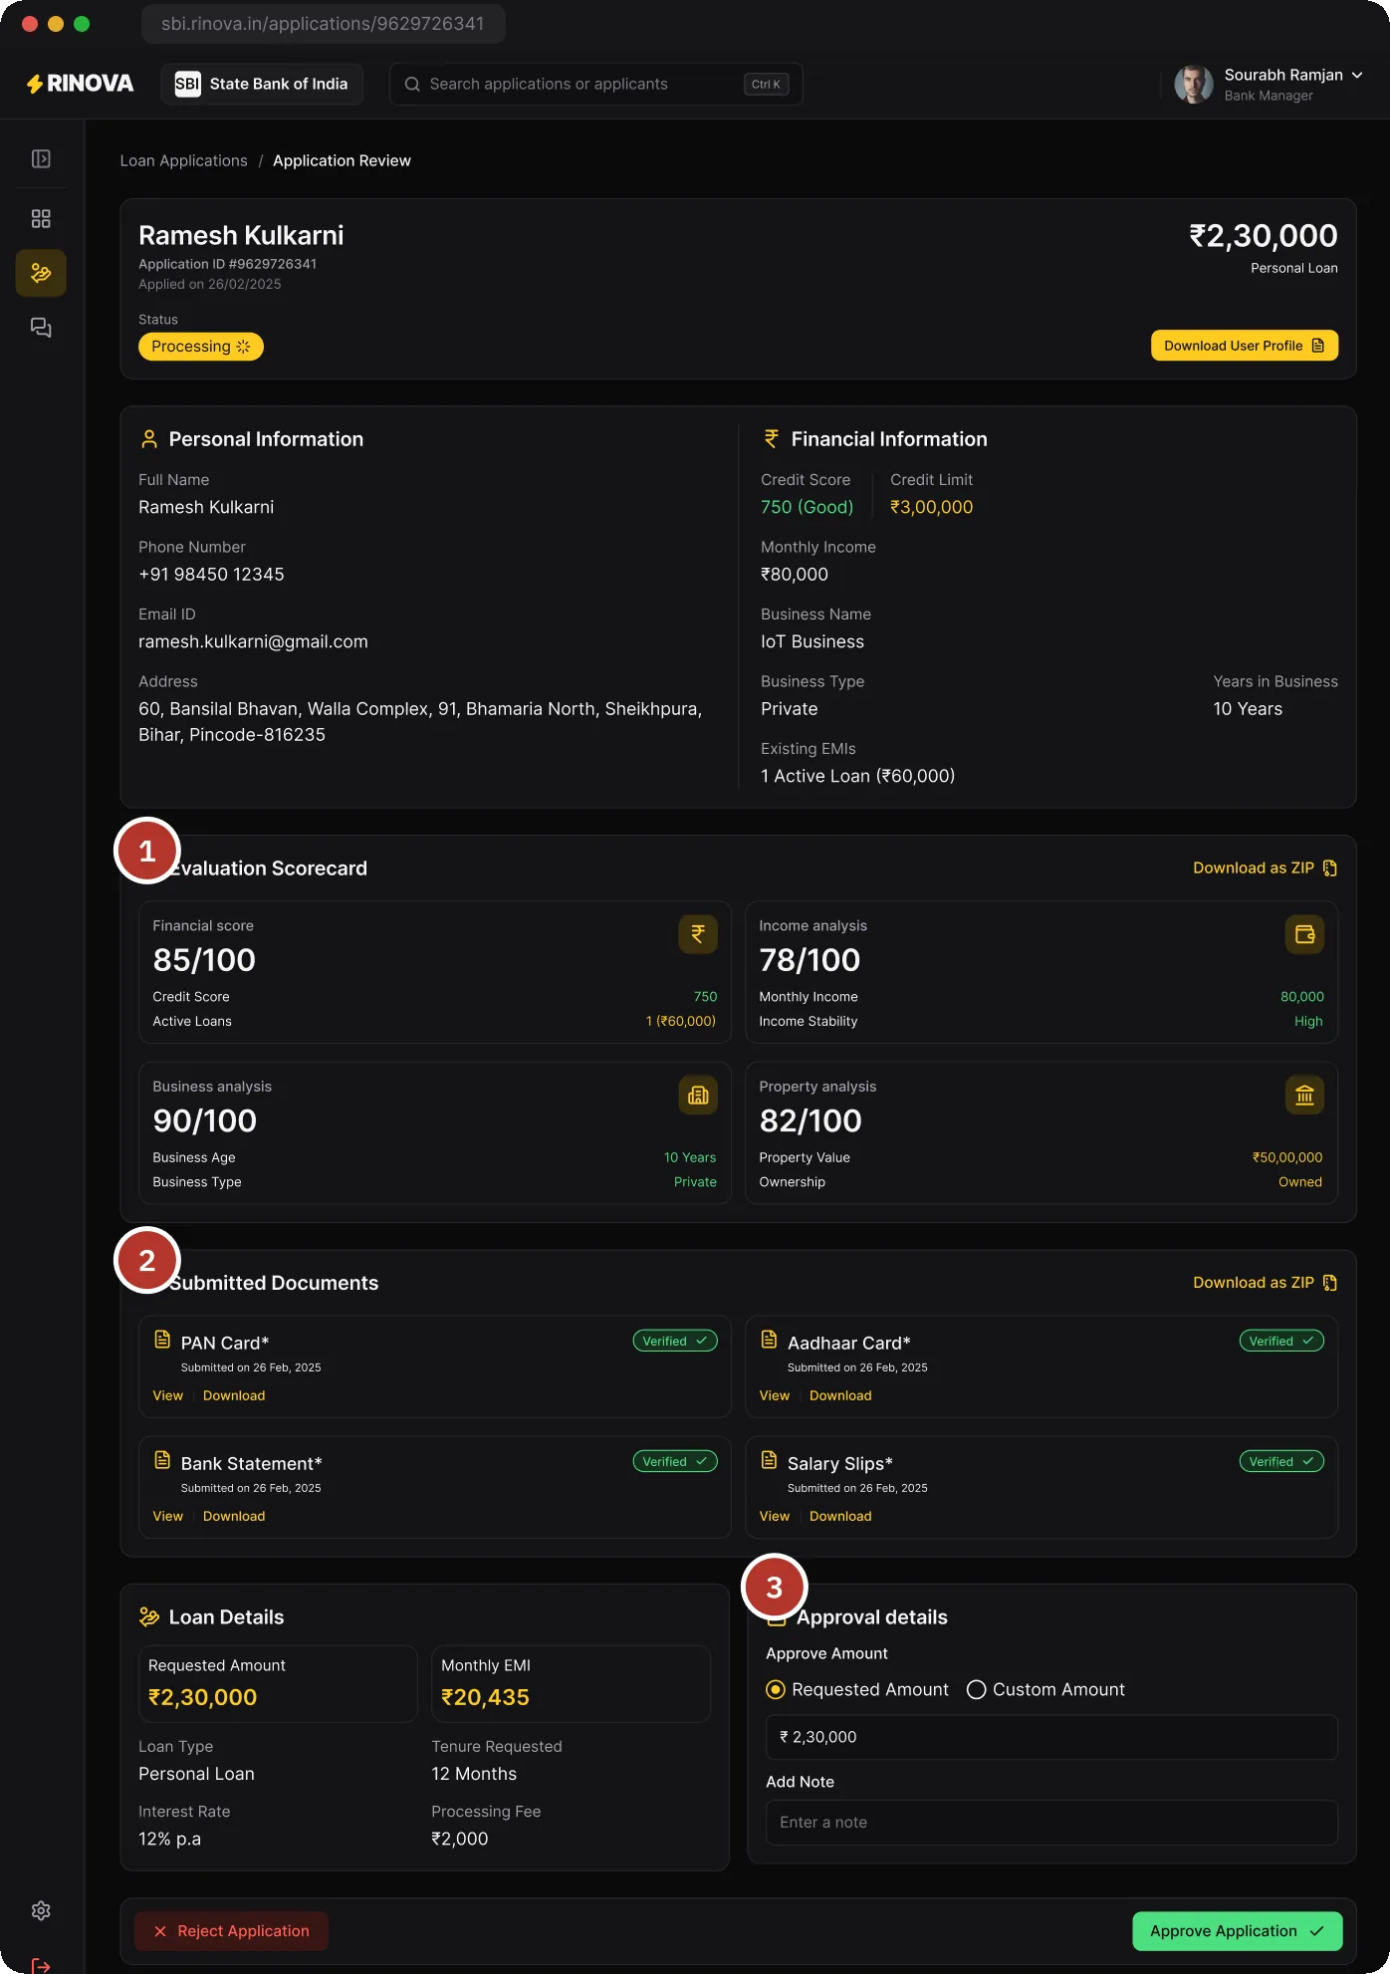This screenshot has width=1390, height=1974.
Task: Select the Custom Amount radio option
Action: (977, 1690)
